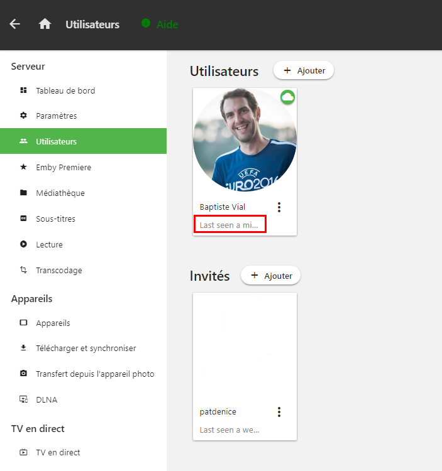This screenshot has height=471, width=442.
Task: Open Paramètres in the sidebar
Action: [83, 116]
